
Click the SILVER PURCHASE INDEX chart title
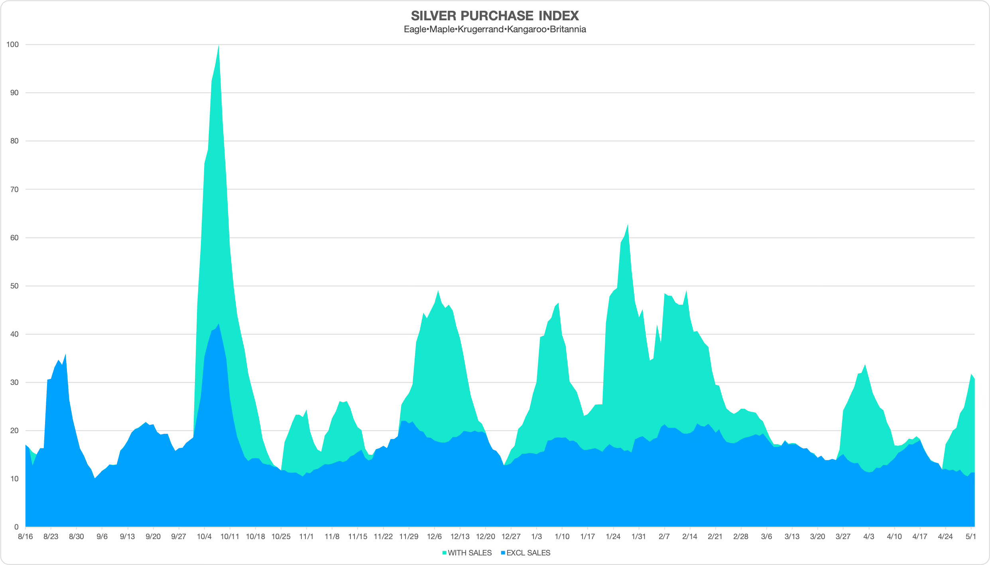click(x=495, y=16)
